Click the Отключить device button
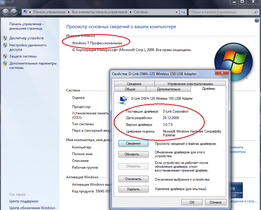This screenshot has height=210, width=261. [134, 179]
